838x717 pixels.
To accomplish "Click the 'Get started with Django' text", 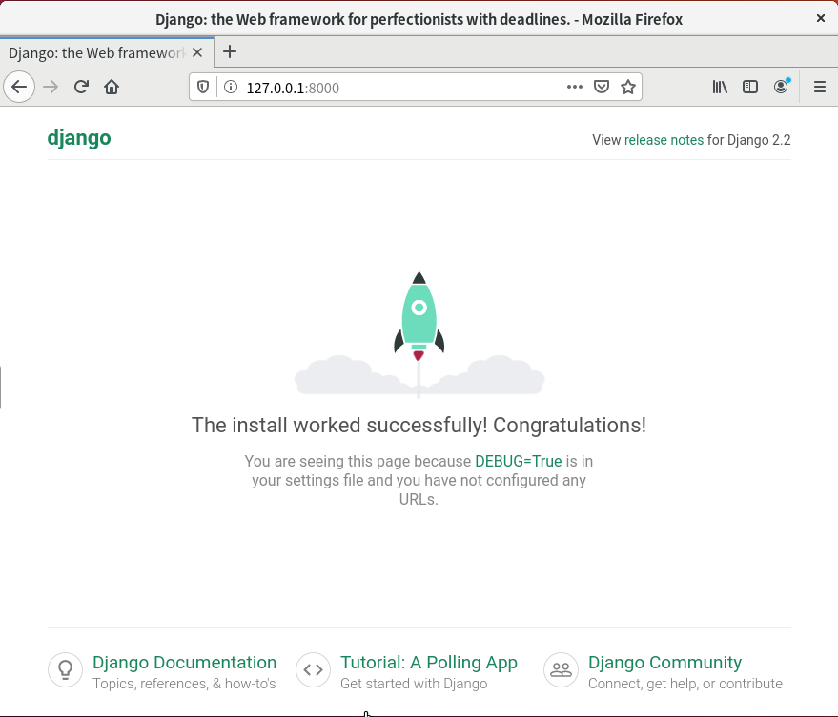I will pos(414,684).
